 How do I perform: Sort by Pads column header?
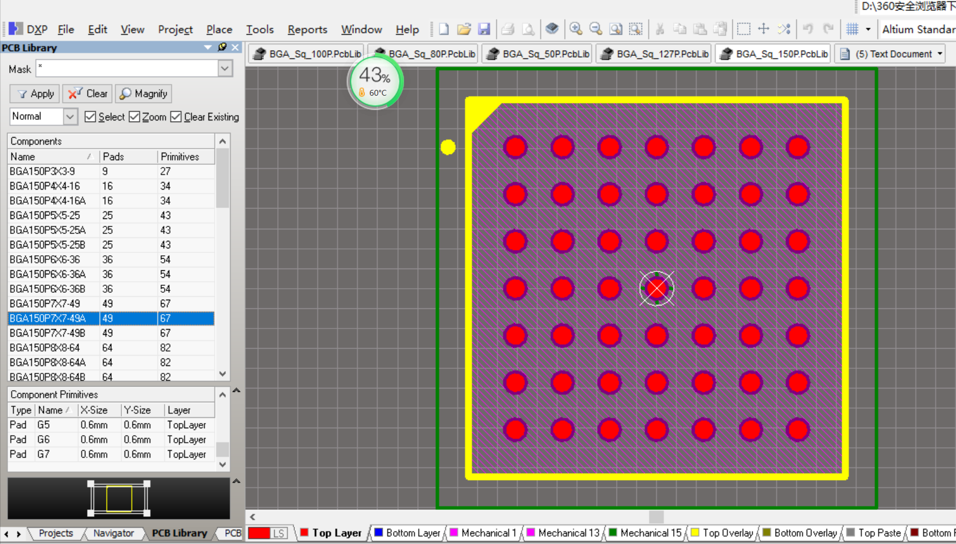click(x=128, y=157)
